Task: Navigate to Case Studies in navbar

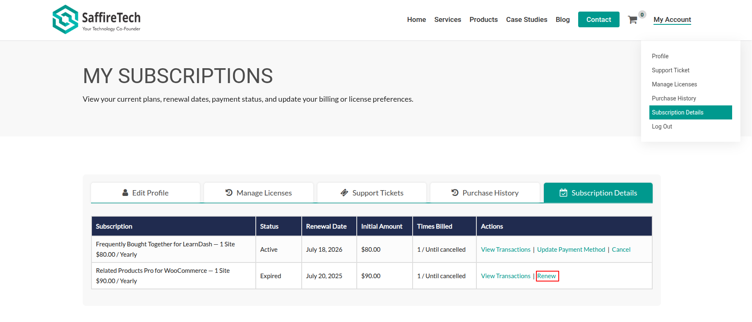Action: [x=526, y=19]
